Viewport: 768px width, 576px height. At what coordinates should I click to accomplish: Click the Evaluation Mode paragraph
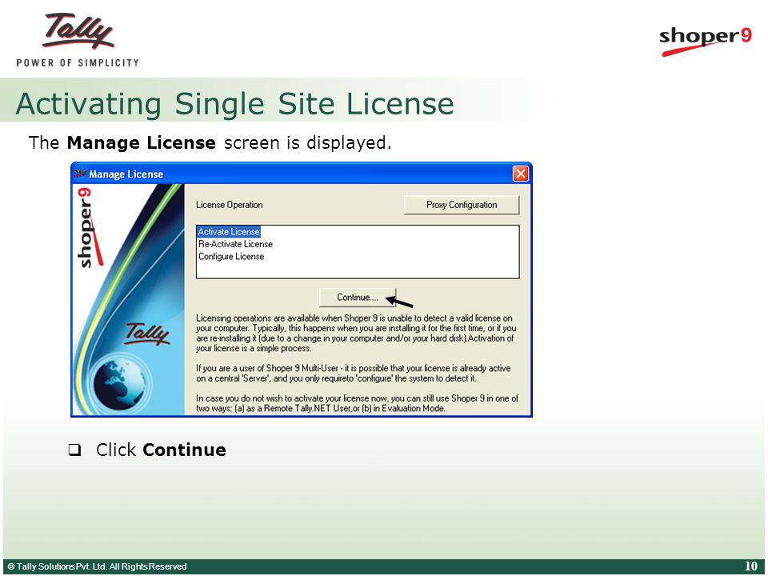click(x=357, y=403)
